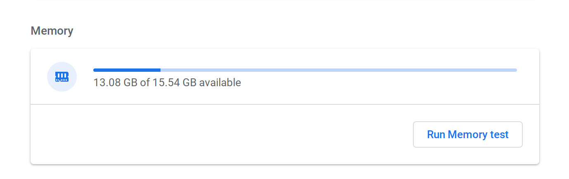
Task: Select the '13.08 GB of 15.54 GB available' text
Action: [x=167, y=82]
